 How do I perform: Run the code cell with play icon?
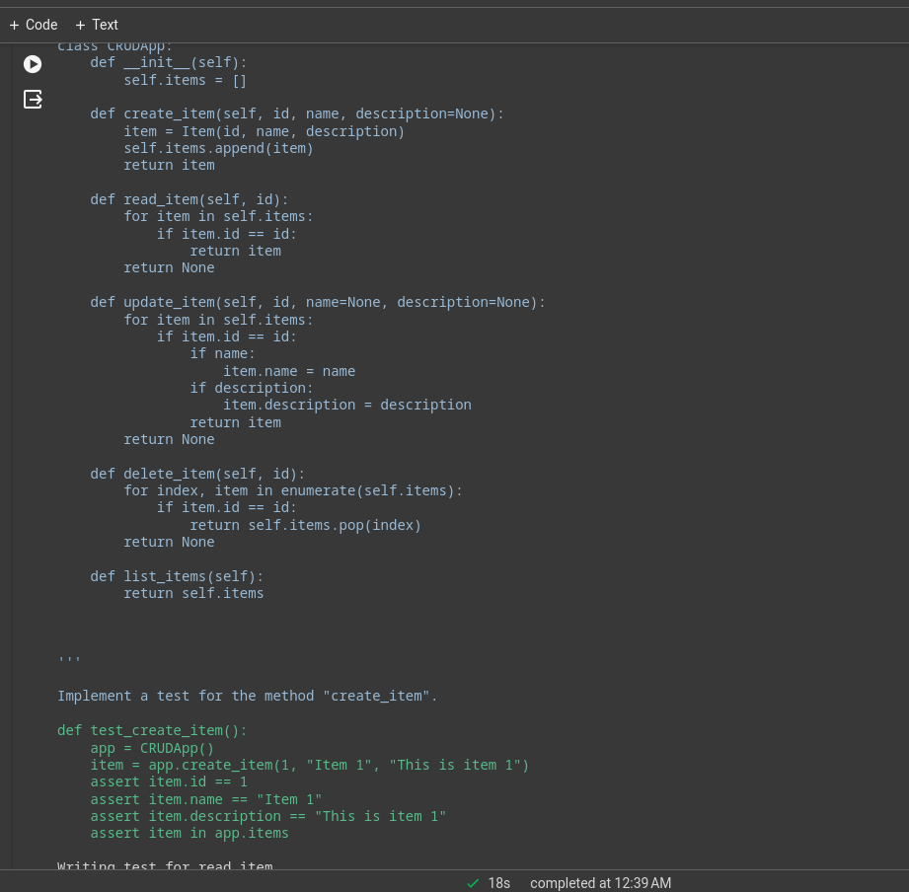click(33, 64)
